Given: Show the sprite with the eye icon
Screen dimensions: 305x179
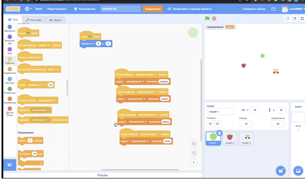Looking at the screenshot, I should pyautogui.click(x=210, y=124).
